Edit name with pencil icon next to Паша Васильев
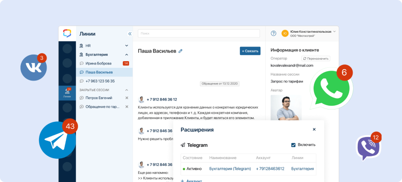The image size is (402, 182). coord(181,51)
